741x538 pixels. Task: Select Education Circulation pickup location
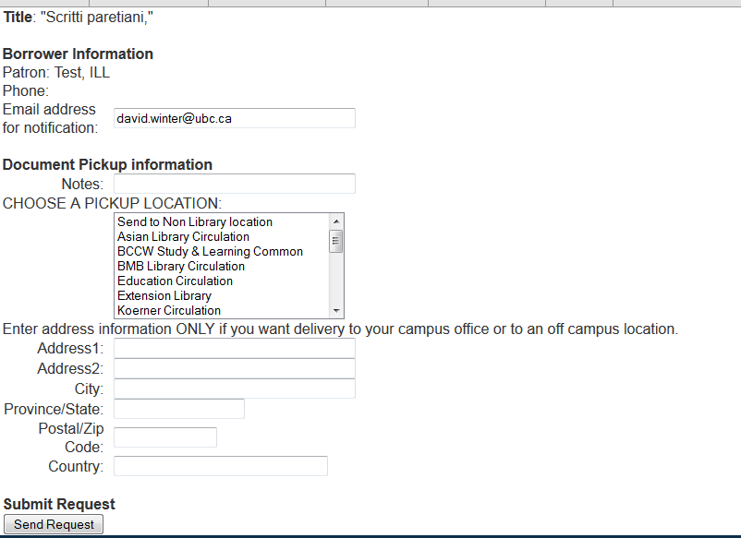coord(175,281)
